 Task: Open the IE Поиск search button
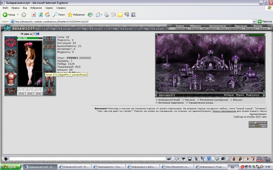pos(59,15)
